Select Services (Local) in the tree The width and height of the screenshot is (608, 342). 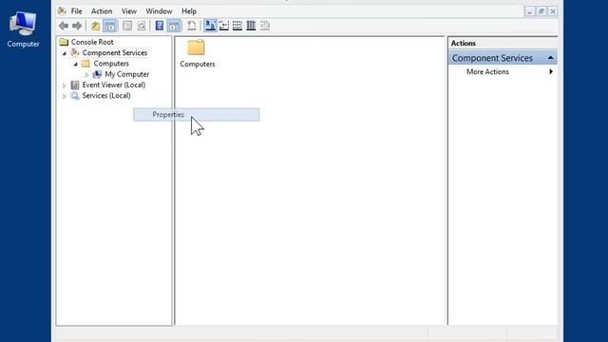tap(106, 96)
